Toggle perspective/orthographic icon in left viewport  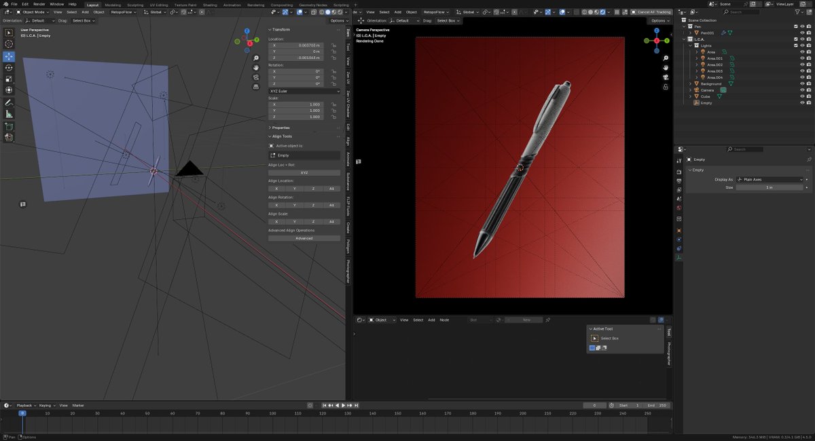tap(256, 87)
